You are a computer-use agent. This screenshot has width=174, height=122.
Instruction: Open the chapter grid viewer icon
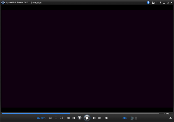pyautogui.click(x=56, y=118)
